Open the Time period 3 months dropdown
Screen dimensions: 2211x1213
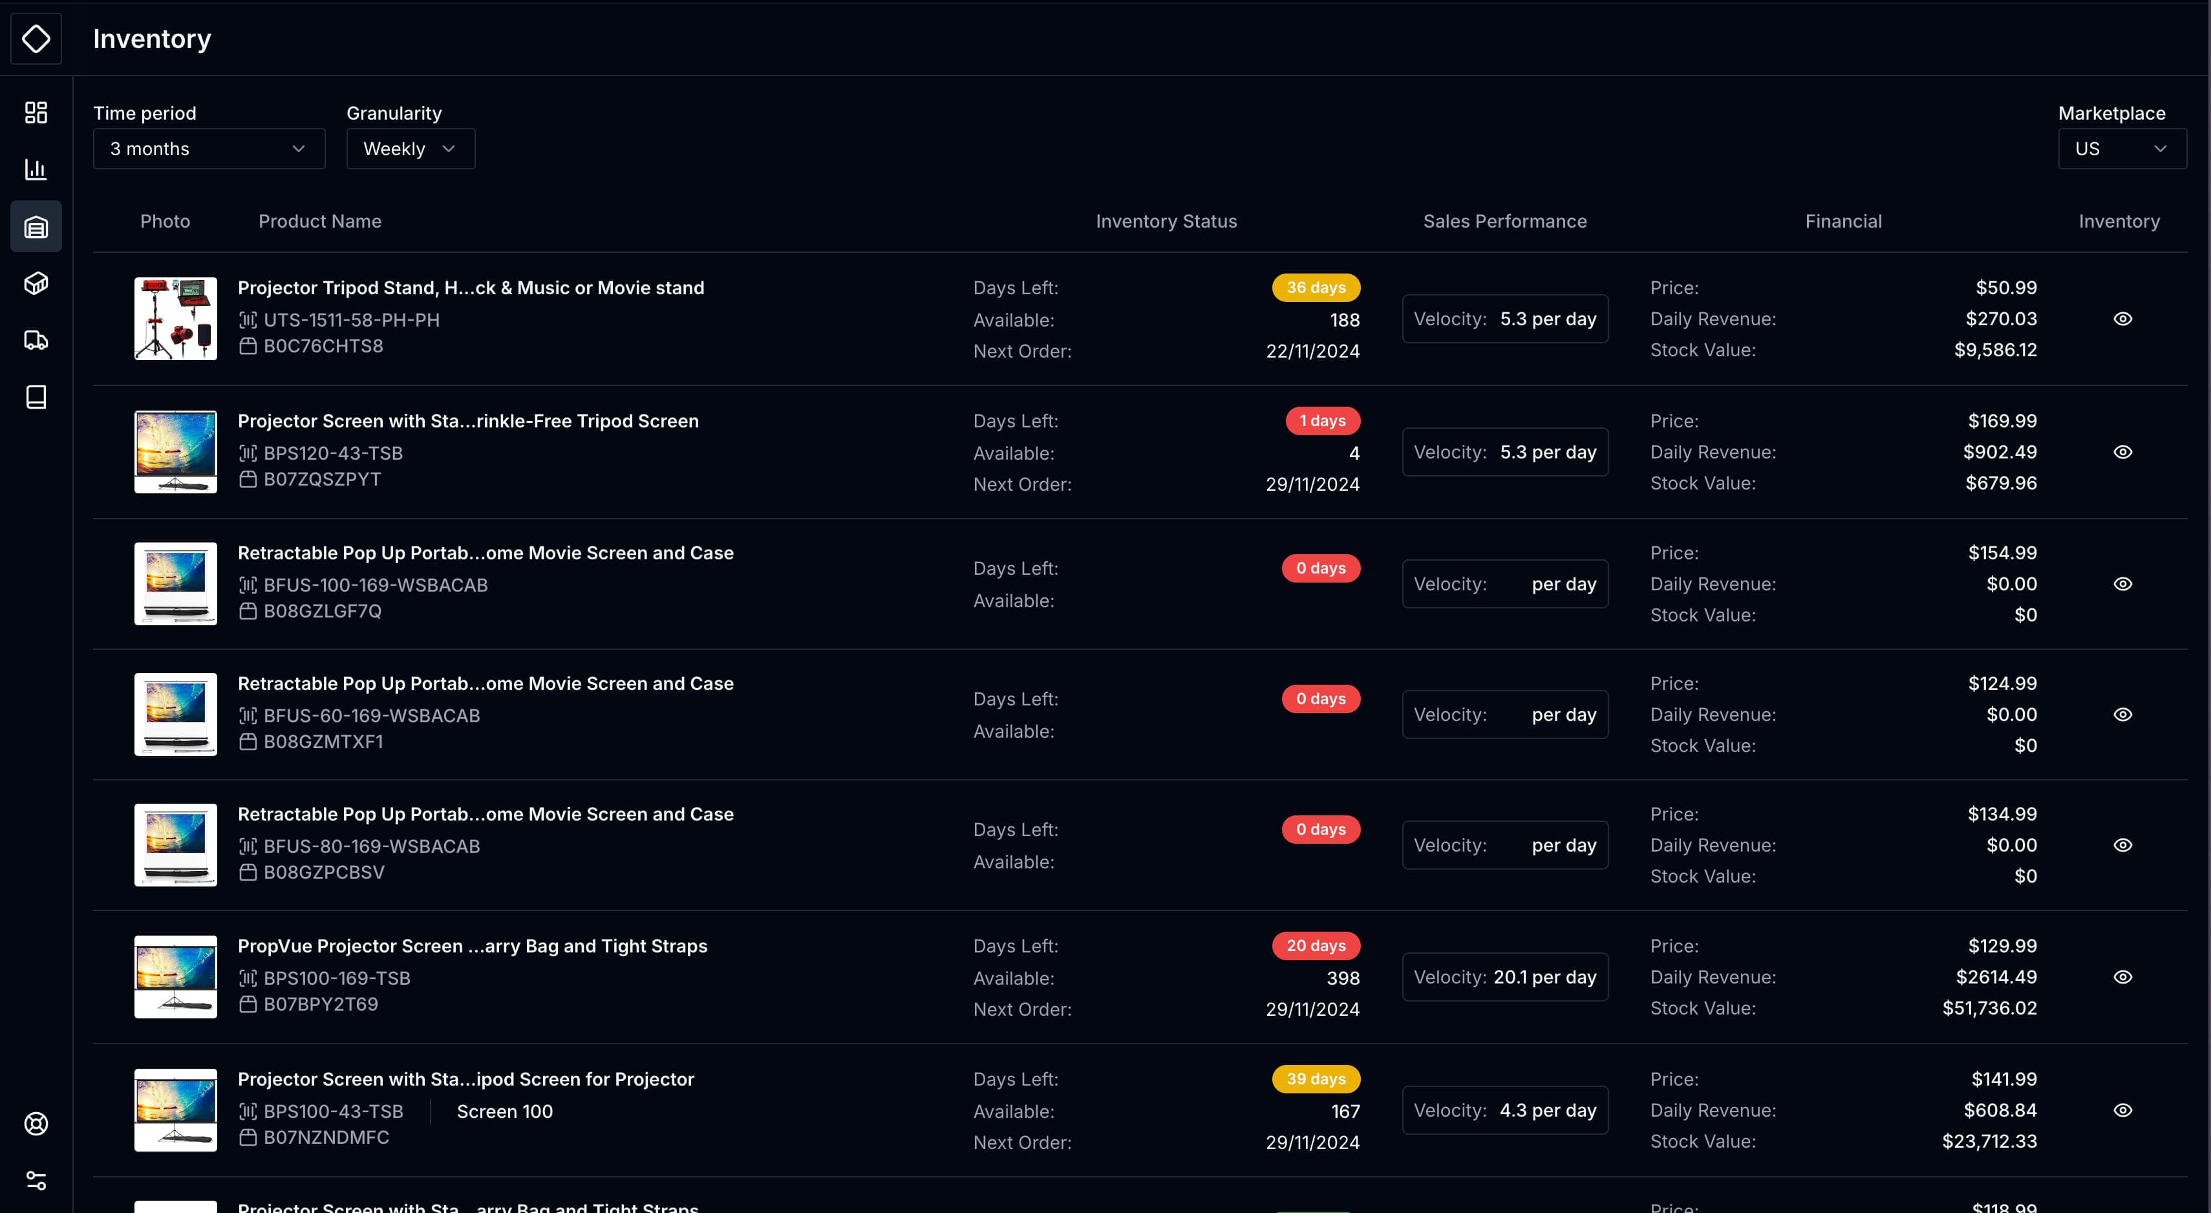[209, 149]
